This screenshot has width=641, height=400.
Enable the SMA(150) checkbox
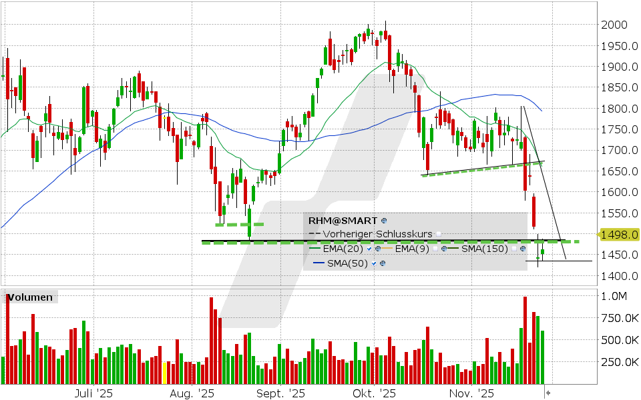coord(514,248)
